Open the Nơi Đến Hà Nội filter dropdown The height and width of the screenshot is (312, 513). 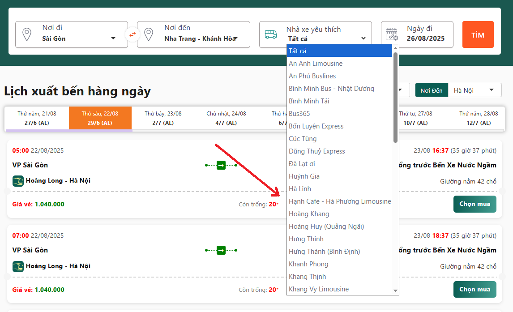(x=475, y=90)
